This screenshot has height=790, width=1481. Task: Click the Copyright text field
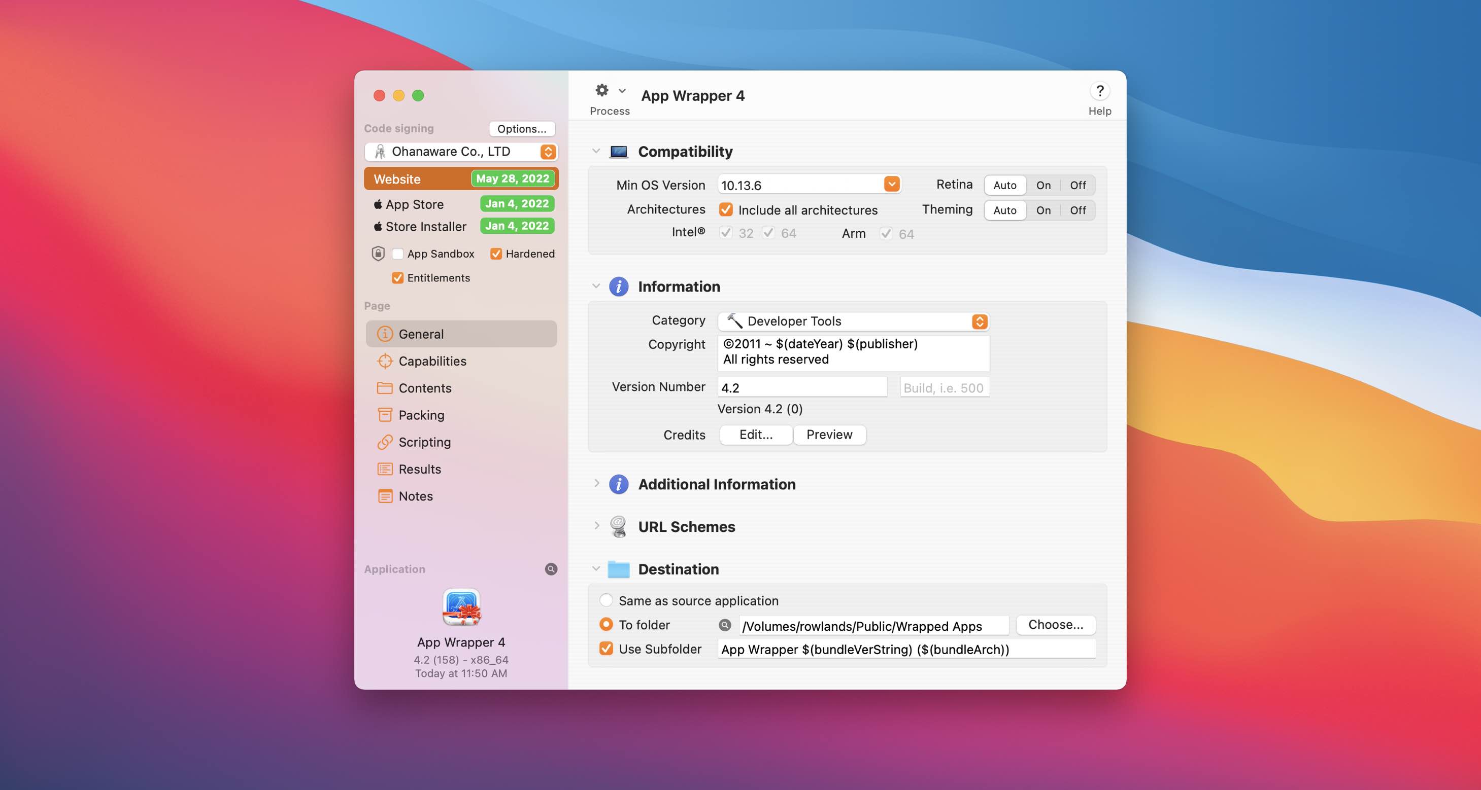pos(853,352)
